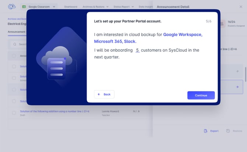247x152 pixels.
Task: Open the Google Classroom dropdown
Action: (x=55, y=7)
